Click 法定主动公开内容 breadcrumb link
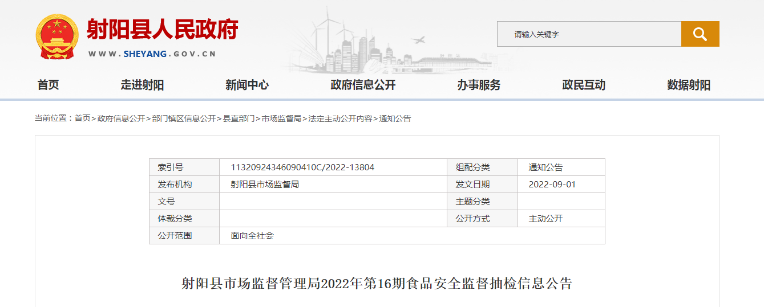This screenshot has height=307, width=764. [x=340, y=118]
